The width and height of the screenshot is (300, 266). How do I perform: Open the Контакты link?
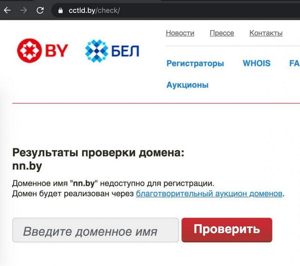pyautogui.click(x=266, y=33)
